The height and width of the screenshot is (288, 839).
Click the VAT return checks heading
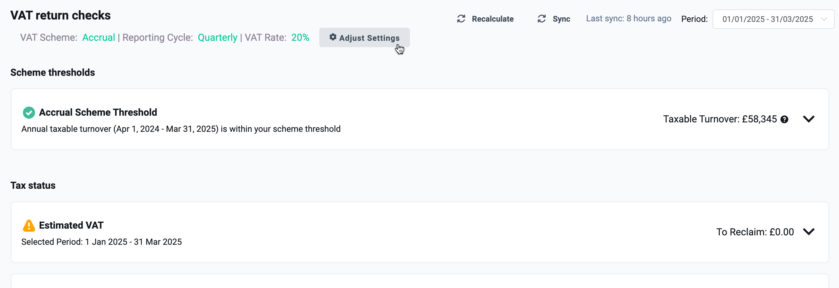60,15
